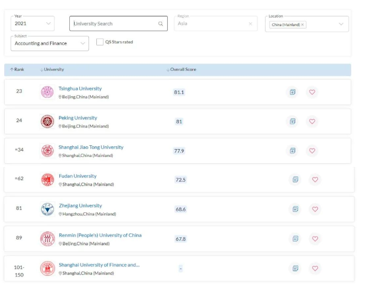This screenshot has height=288, width=365.
Task: Favorite Fudan University with heart icon
Action: (315, 180)
